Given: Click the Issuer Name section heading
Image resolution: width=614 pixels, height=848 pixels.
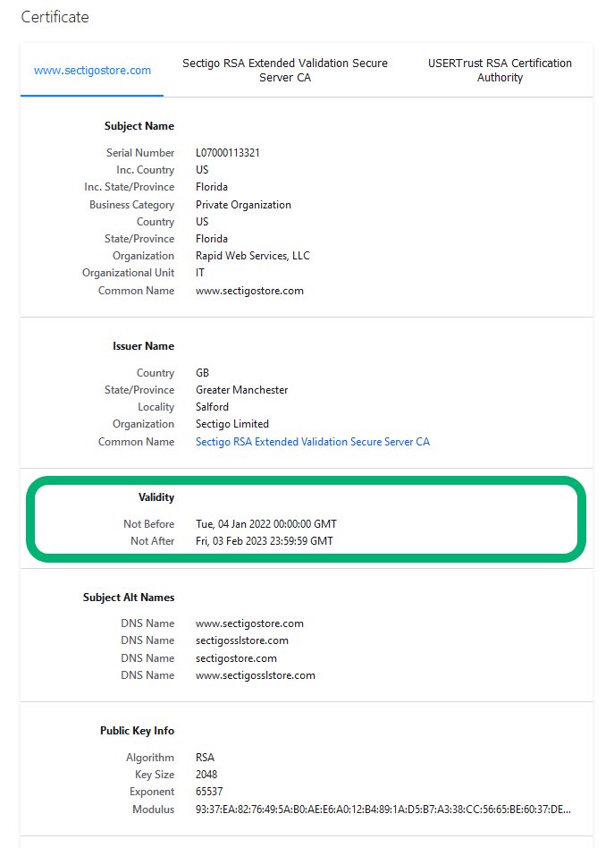Looking at the screenshot, I should (143, 346).
